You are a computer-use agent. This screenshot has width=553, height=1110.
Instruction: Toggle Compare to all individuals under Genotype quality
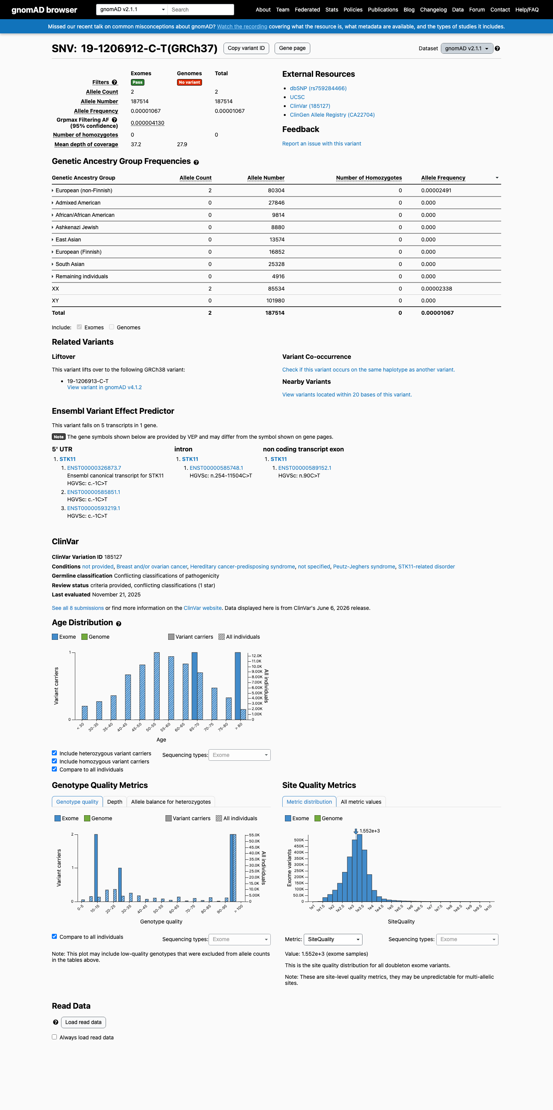tap(54, 937)
